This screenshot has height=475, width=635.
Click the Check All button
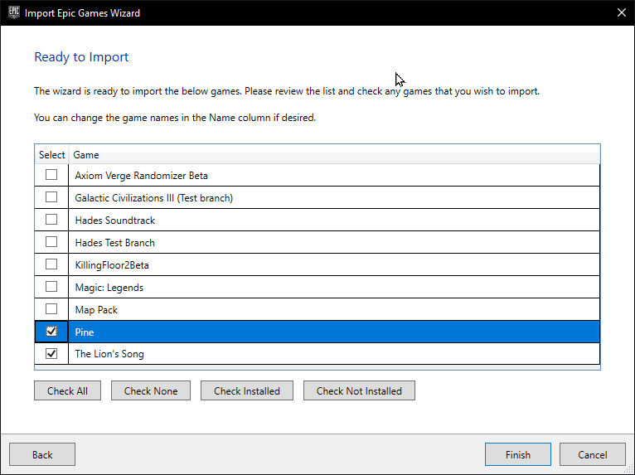coord(67,390)
